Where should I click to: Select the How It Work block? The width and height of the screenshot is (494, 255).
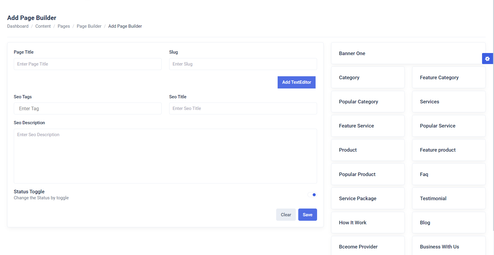368,223
